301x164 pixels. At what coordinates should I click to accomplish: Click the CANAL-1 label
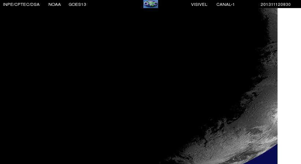225,4
